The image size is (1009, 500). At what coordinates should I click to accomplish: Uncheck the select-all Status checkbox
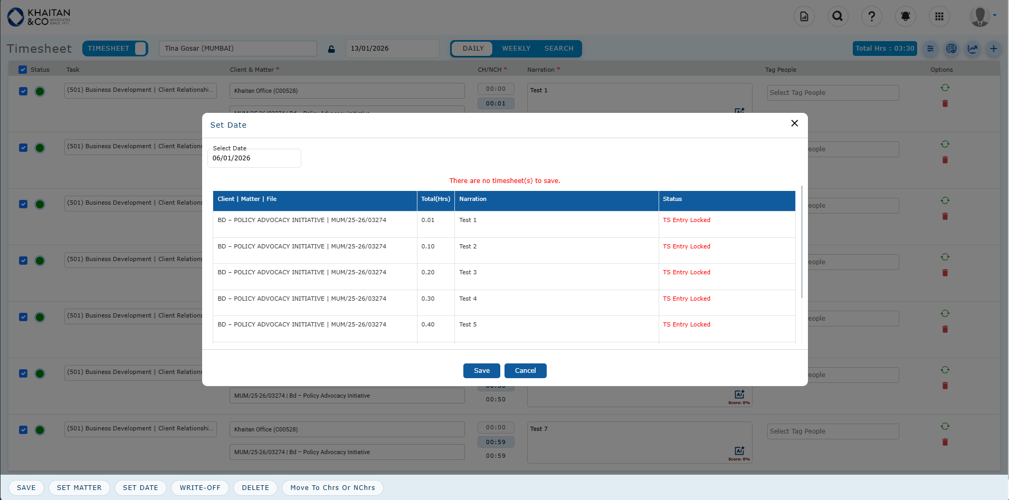click(23, 70)
